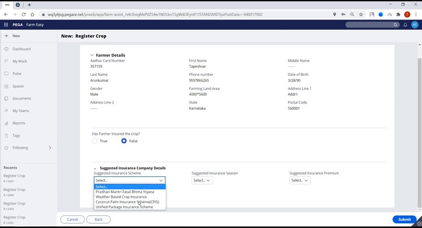Image resolution: width=422 pixels, height=228 pixels.
Task: Bookmark the page with the star icon
Action: pyautogui.click(x=361, y=15)
